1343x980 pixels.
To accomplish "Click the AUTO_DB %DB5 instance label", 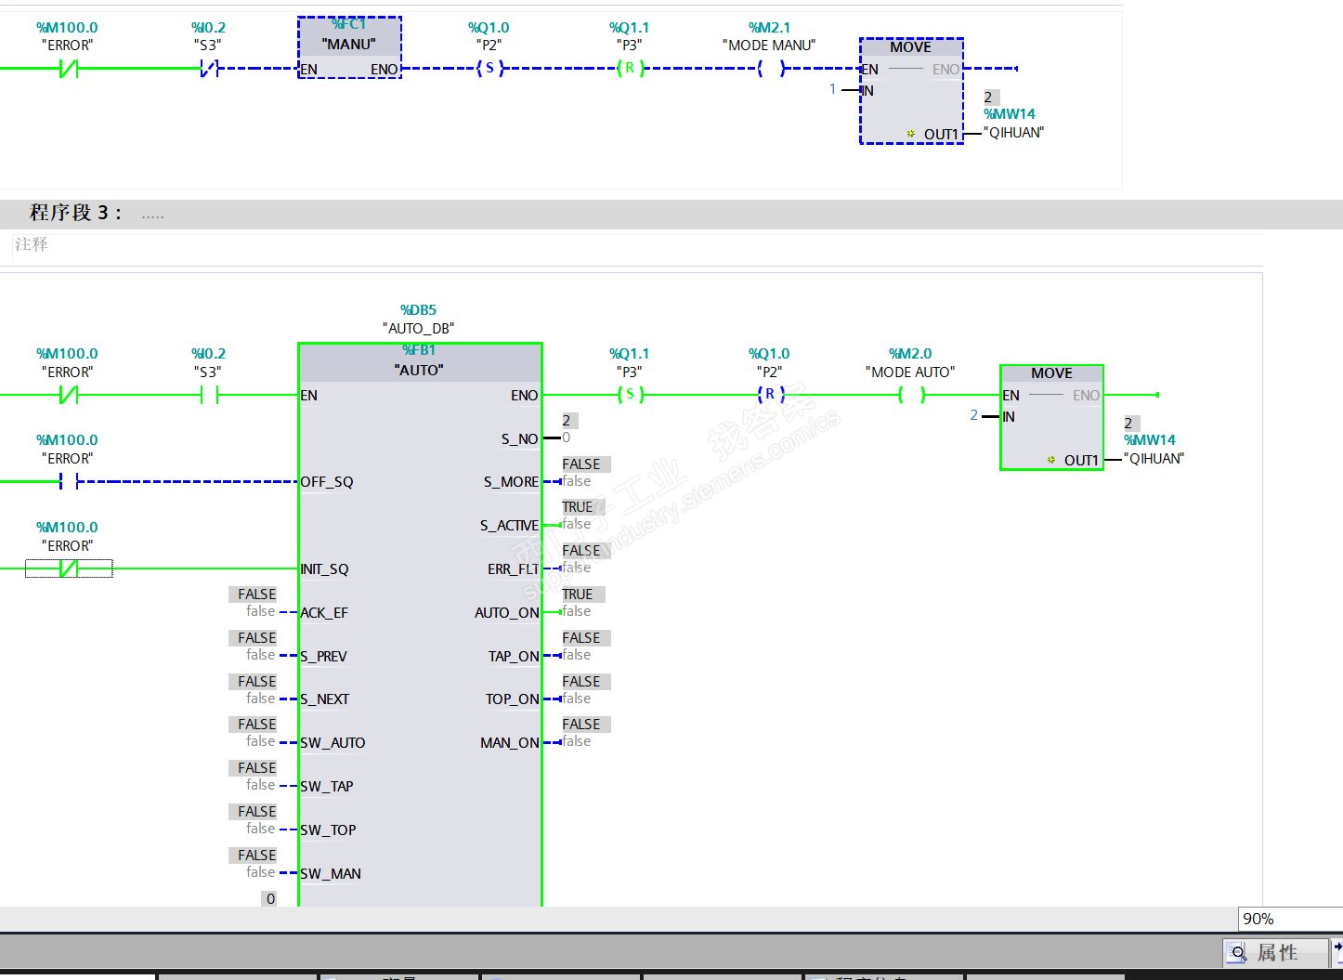I will tap(419, 320).
